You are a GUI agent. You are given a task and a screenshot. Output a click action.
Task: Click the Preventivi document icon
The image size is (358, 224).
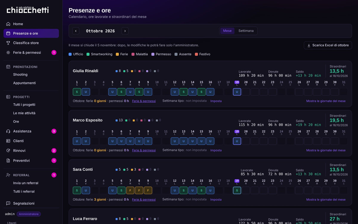8,160
